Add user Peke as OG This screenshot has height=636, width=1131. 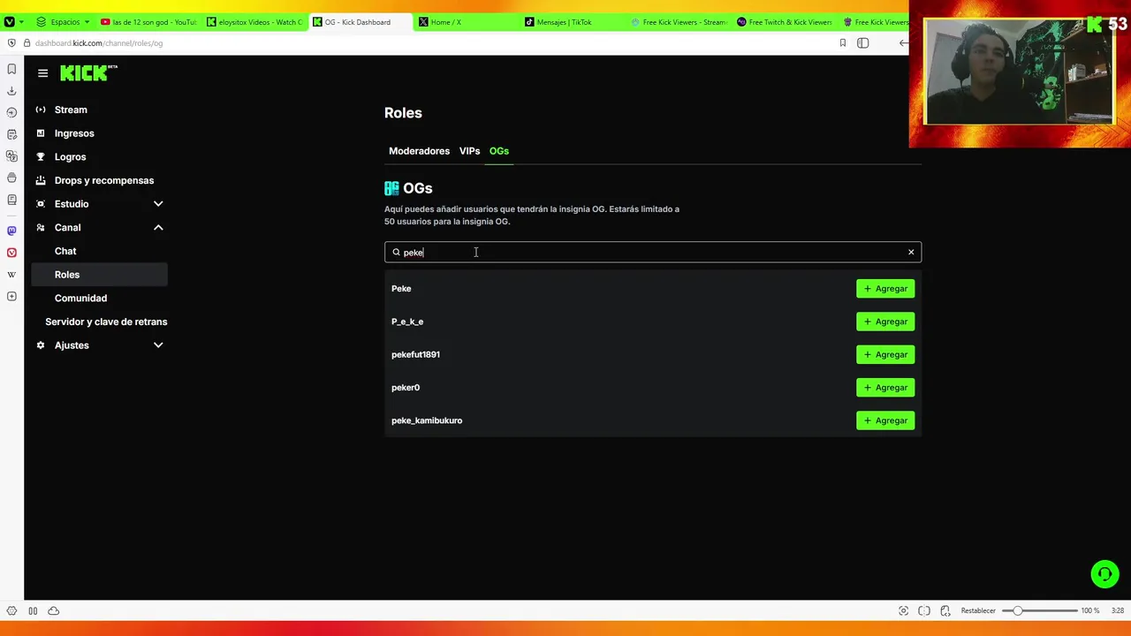point(885,289)
